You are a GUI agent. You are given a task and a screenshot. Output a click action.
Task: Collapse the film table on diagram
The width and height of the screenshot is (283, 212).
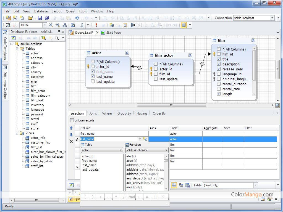click(253, 40)
